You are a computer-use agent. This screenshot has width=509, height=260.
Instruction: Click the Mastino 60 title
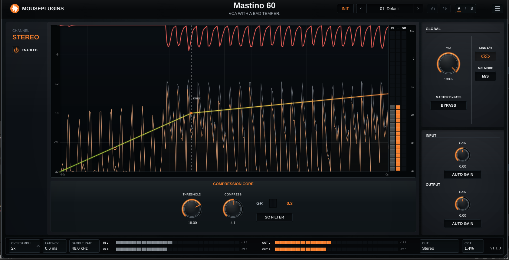pyautogui.click(x=255, y=5)
